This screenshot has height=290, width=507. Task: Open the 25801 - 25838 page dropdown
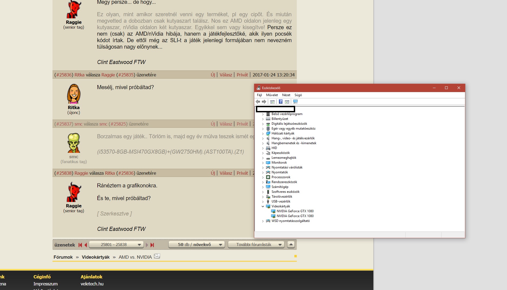click(x=116, y=245)
